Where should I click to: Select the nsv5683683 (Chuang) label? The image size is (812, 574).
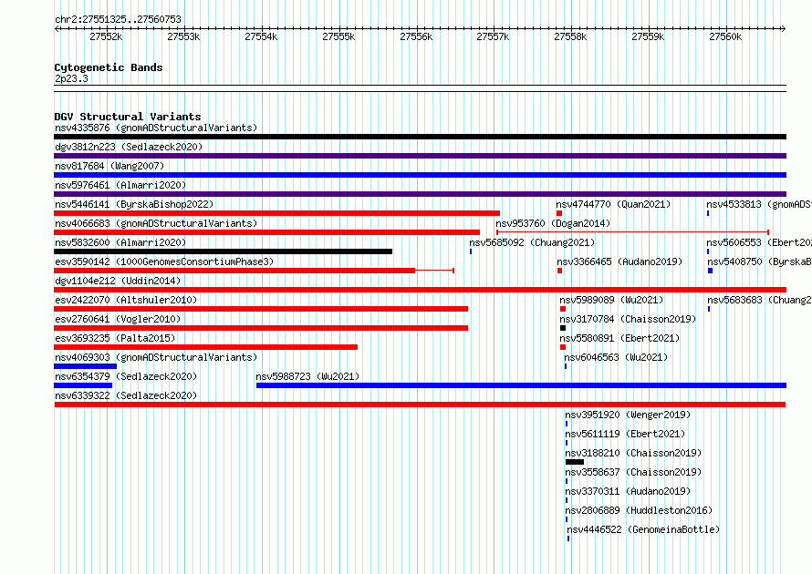759,300
